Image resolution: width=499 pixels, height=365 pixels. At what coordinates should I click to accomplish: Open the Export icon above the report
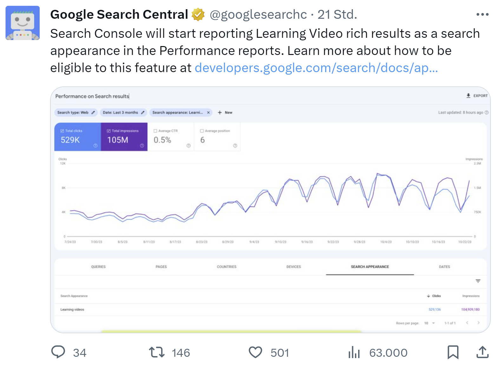pyautogui.click(x=468, y=95)
